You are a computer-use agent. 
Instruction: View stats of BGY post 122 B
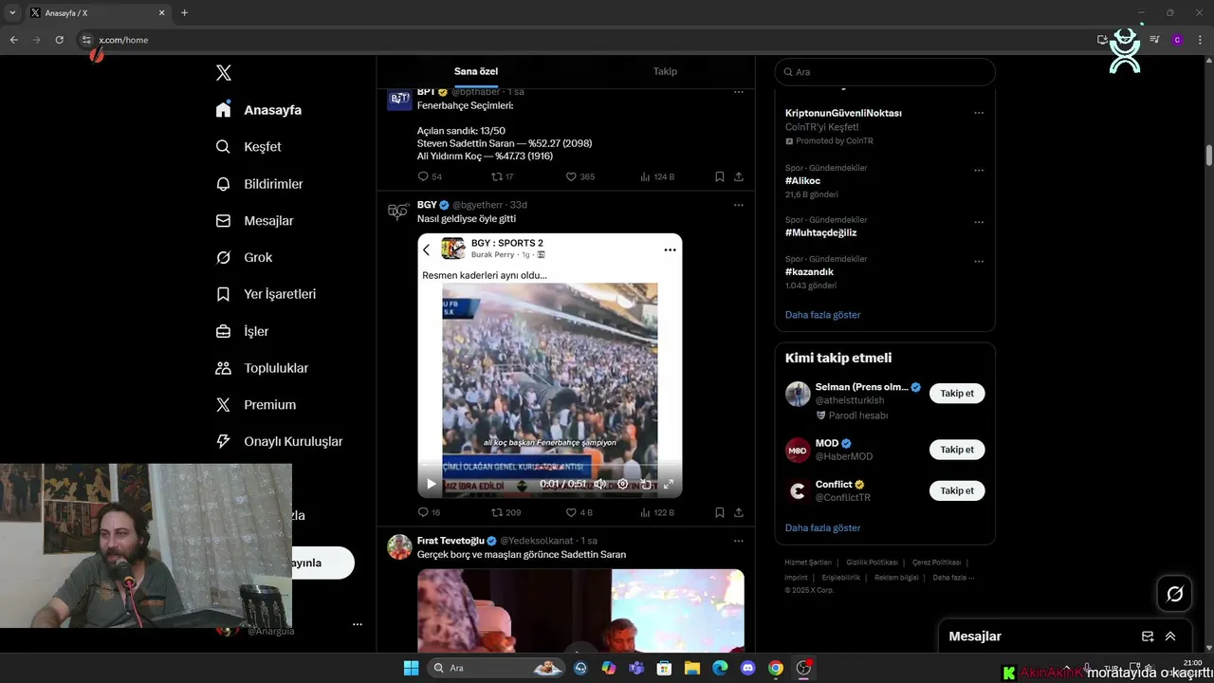pos(657,512)
